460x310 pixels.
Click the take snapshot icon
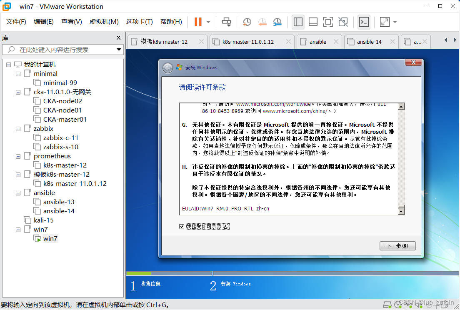coord(247,22)
